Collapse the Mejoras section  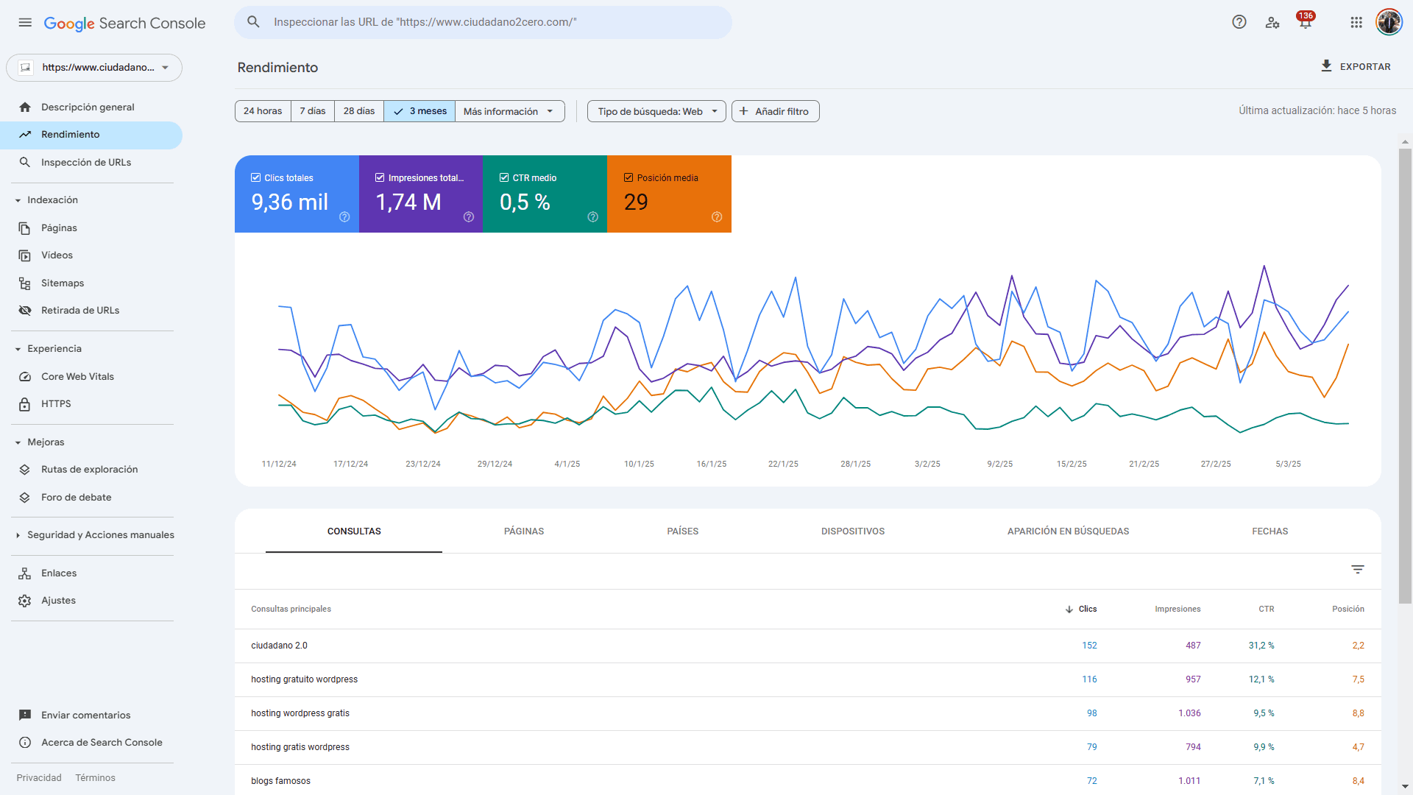[x=18, y=442]
